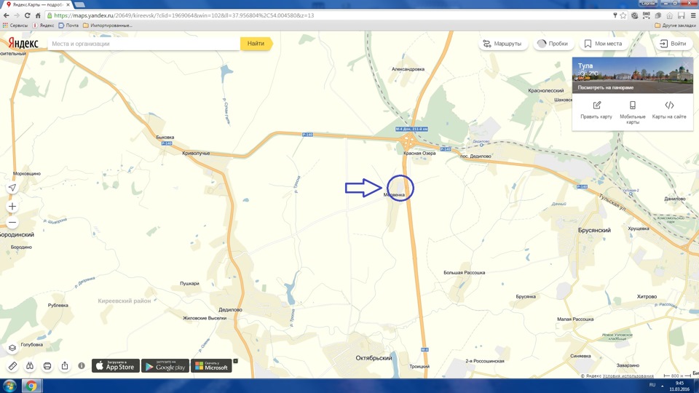Select the ruler distance tool

(12, 366)
